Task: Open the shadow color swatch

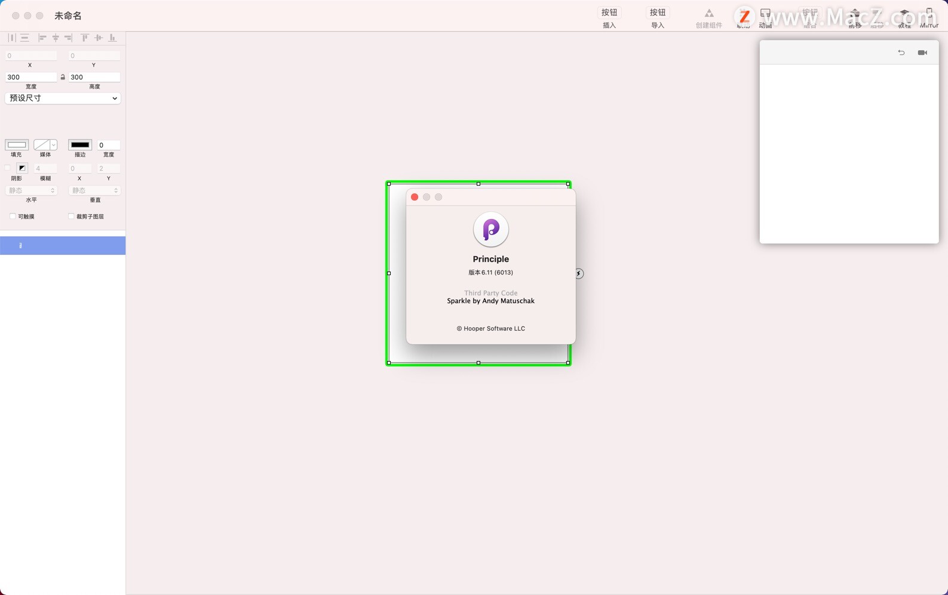Action: click(22, 168)
